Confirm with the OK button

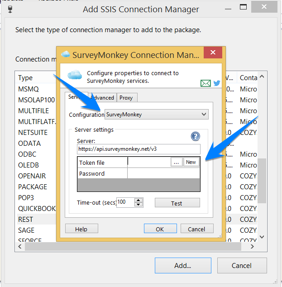click(160, 229)
